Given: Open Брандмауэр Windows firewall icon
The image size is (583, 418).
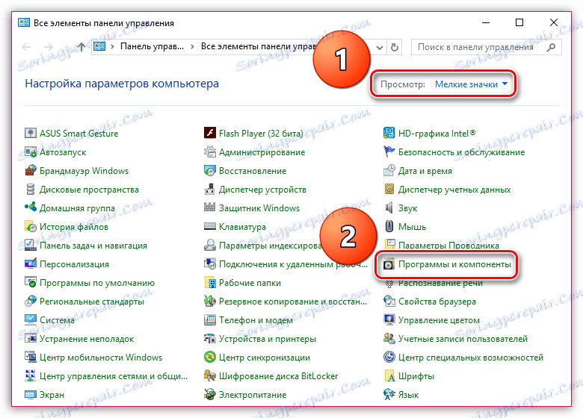Looking at the screenshot, I should 31,171.
